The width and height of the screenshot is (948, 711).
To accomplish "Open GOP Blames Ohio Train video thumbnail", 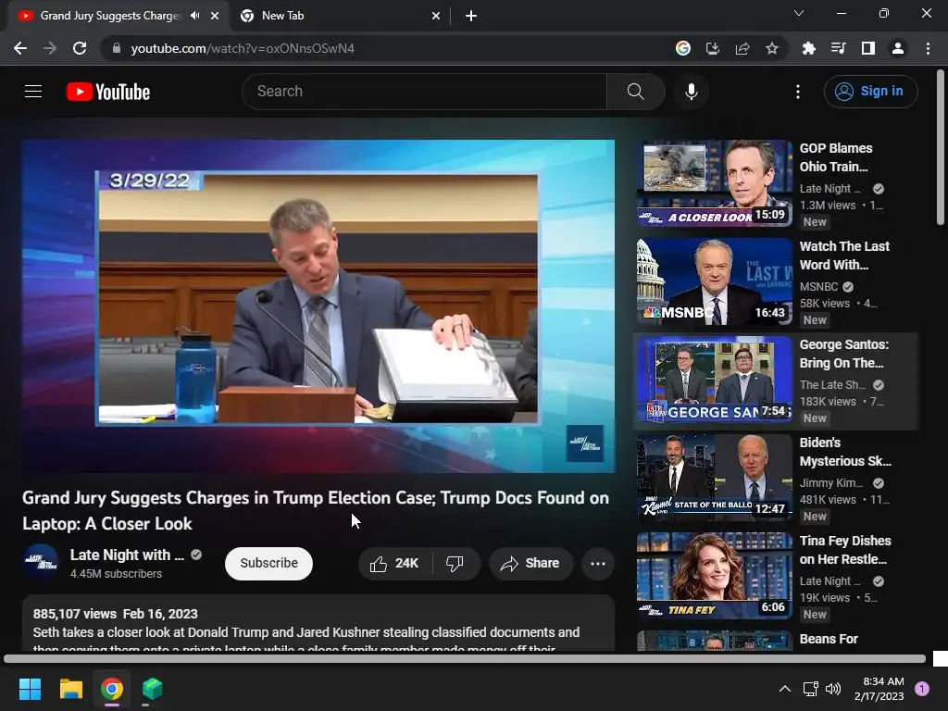I will click(x=714, y=183).
